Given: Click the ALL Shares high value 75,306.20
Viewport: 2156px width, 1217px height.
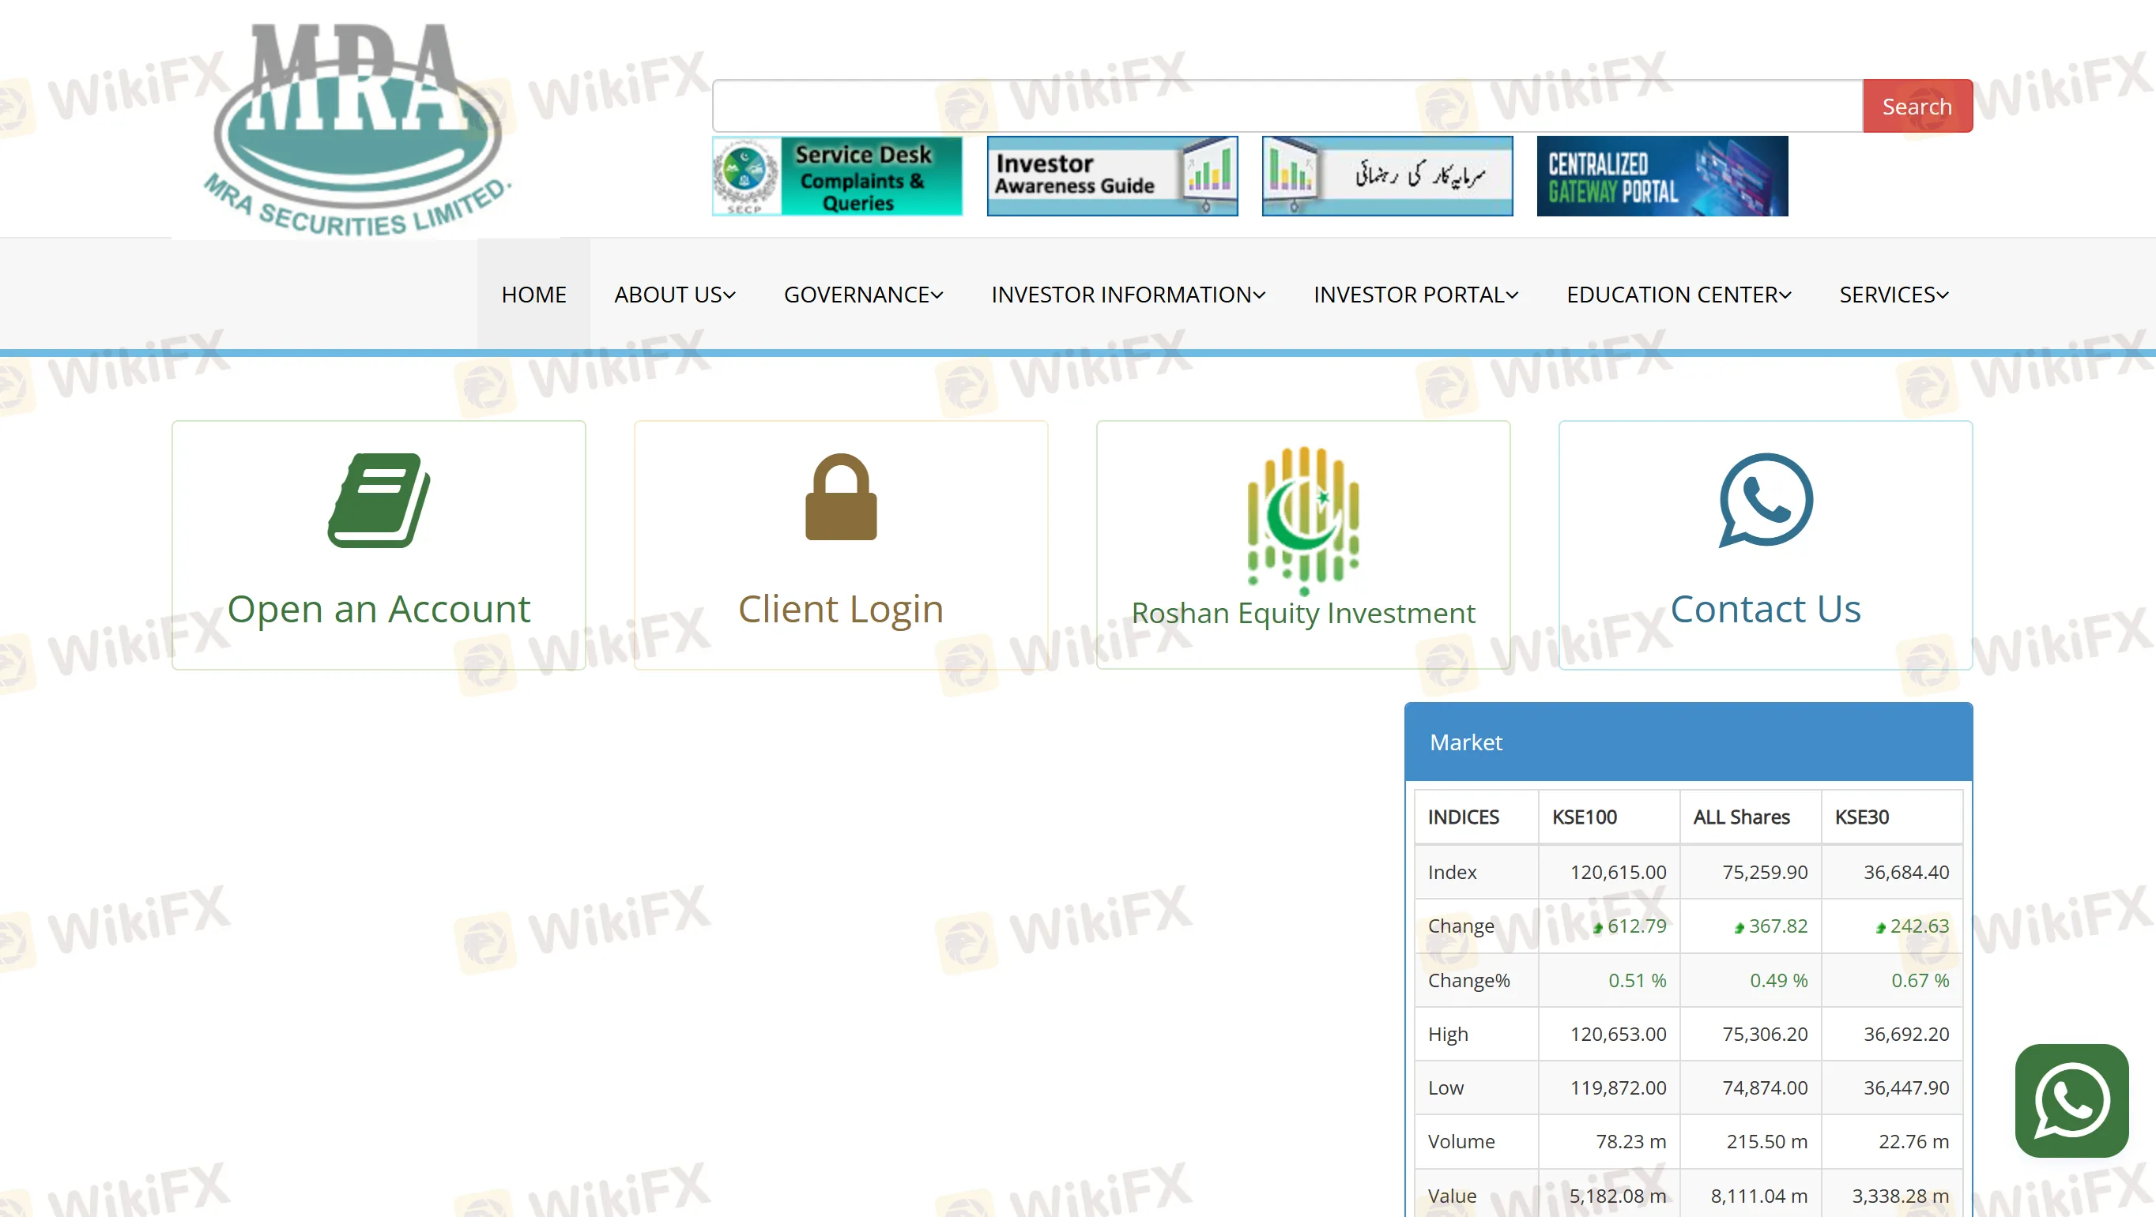Looking at the screenshot, I should tap(1765, 1034).
